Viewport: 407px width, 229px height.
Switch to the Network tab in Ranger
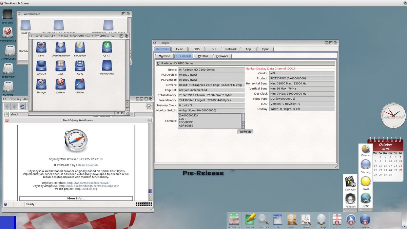pyautogui.click(x=231, y=49)
